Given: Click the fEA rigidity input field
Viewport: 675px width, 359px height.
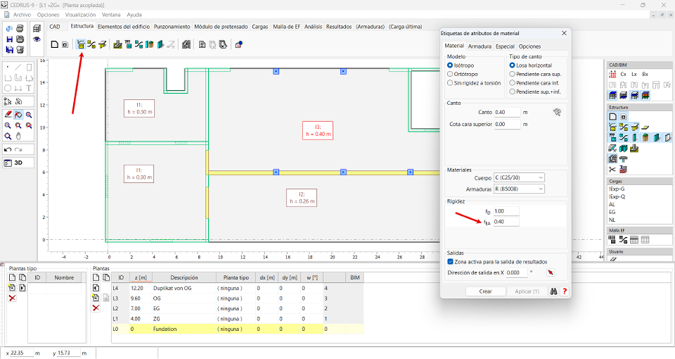Looking at the screenshot, I should pyautogui.click(x=506, y=222).
